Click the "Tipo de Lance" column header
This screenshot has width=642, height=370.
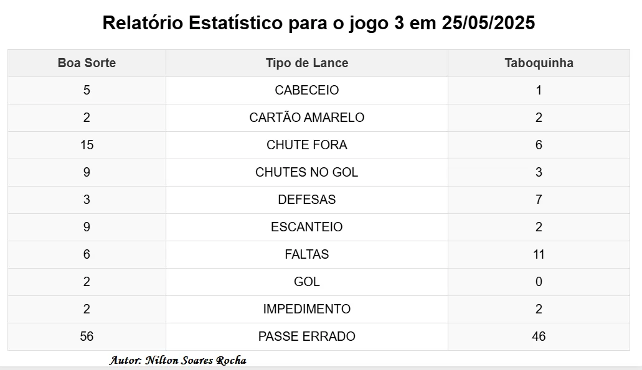click(306, 63)
